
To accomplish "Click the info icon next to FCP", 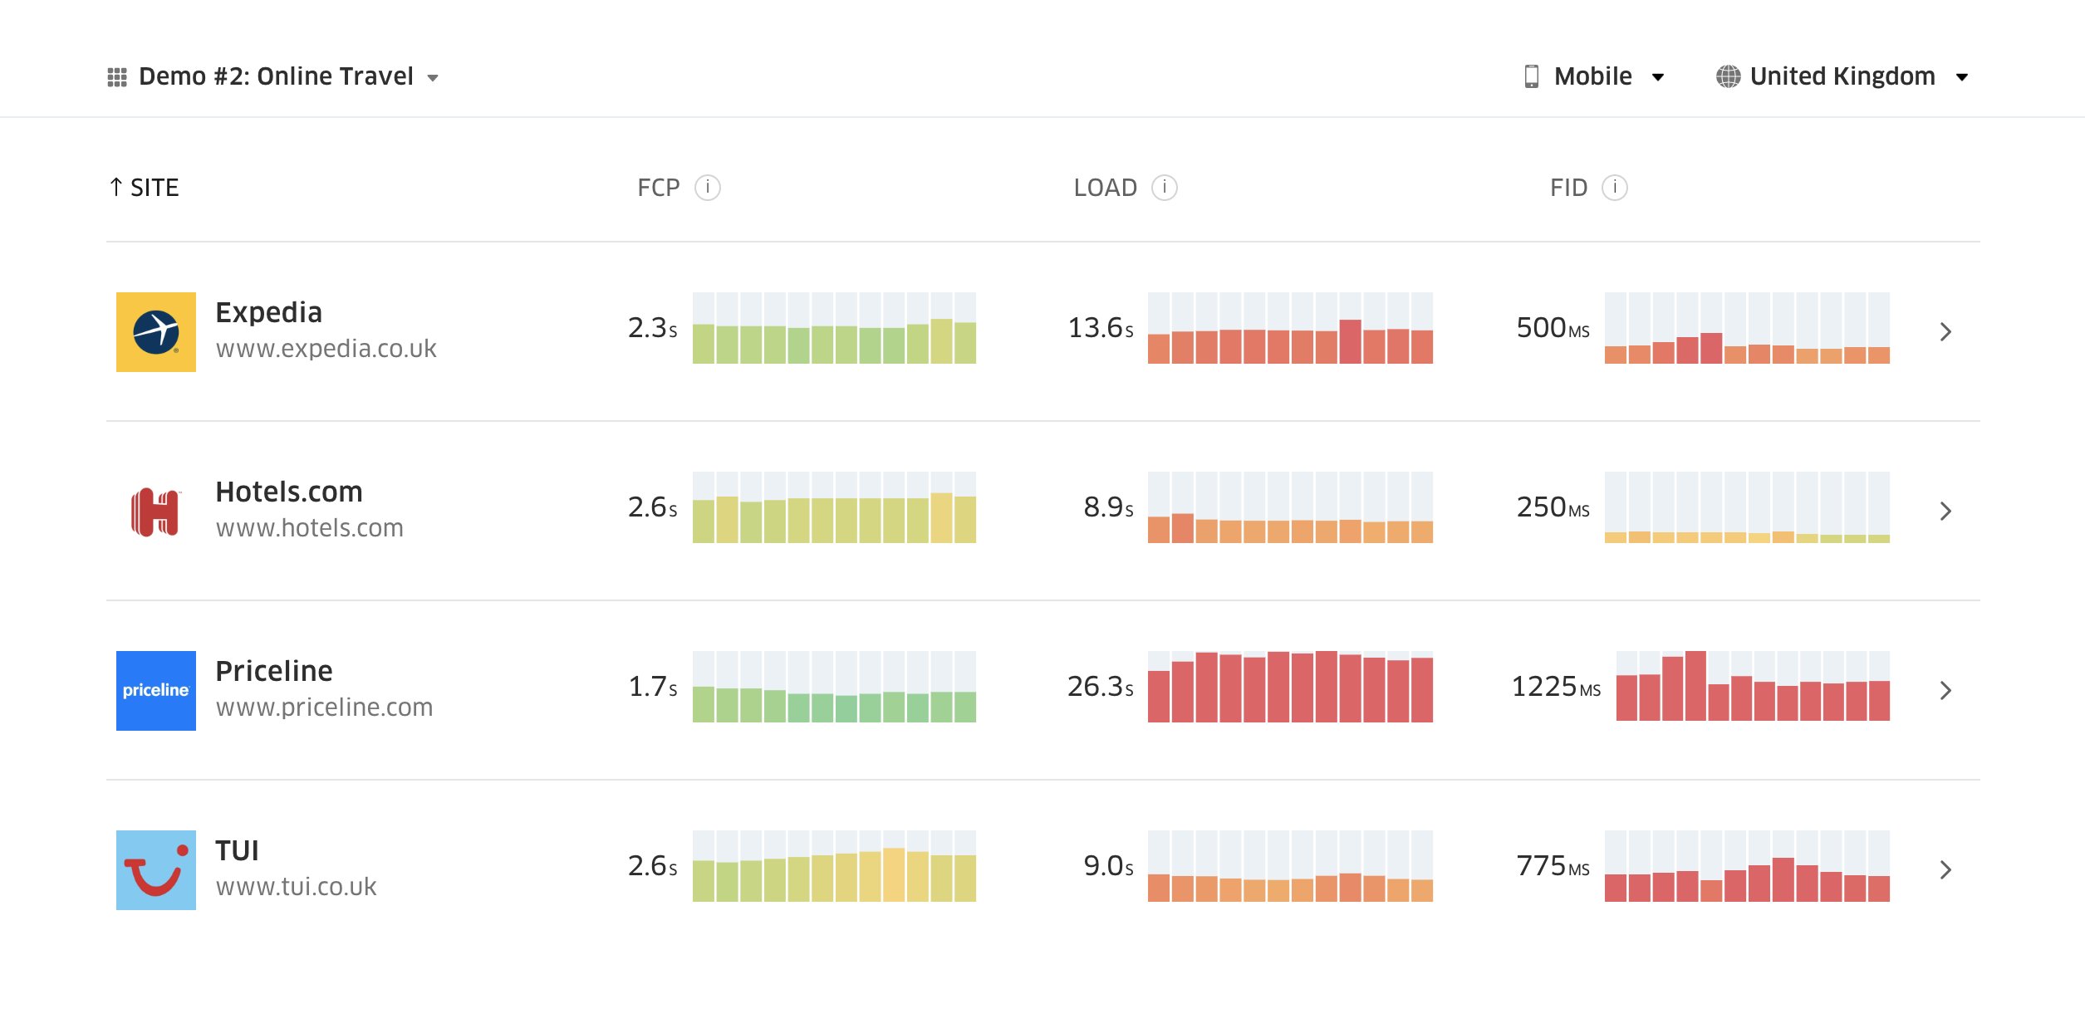I will [x=708, y=188].
